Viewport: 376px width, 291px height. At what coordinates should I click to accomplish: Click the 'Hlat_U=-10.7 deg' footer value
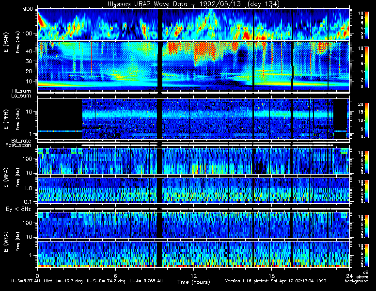[x=63, y=281]
